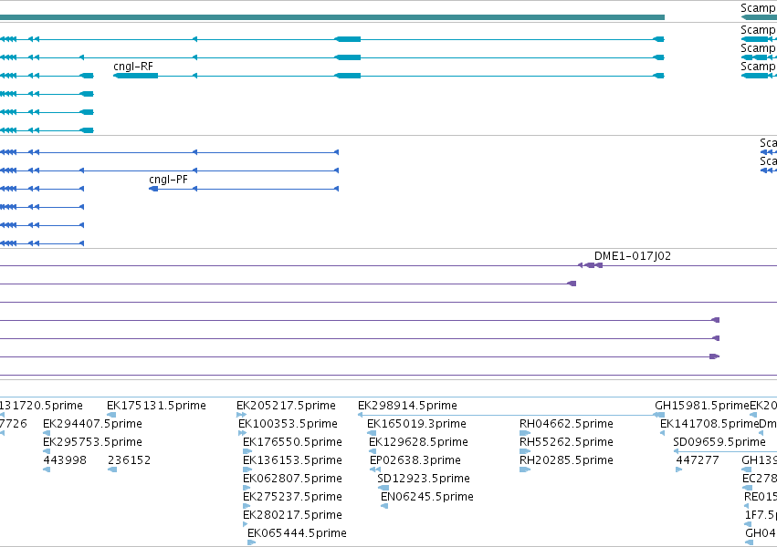Image resolution: width=777 pixels, height=547 pixels.
Task: Click the DME1-017J02 feature label
Action: tap(633, 256)
